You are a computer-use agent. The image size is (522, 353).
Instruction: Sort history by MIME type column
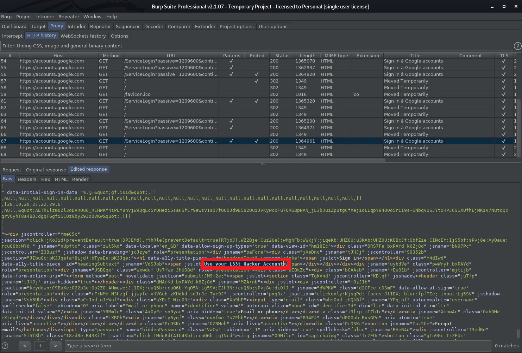point(336,55)
